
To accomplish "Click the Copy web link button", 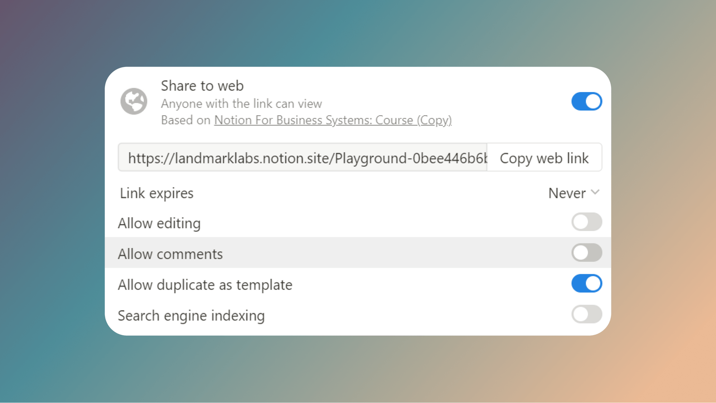I will [544, 158].
